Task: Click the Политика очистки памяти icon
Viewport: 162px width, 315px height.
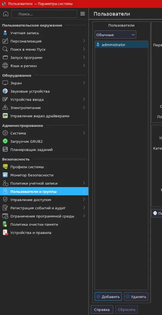Action: [5, 224]
